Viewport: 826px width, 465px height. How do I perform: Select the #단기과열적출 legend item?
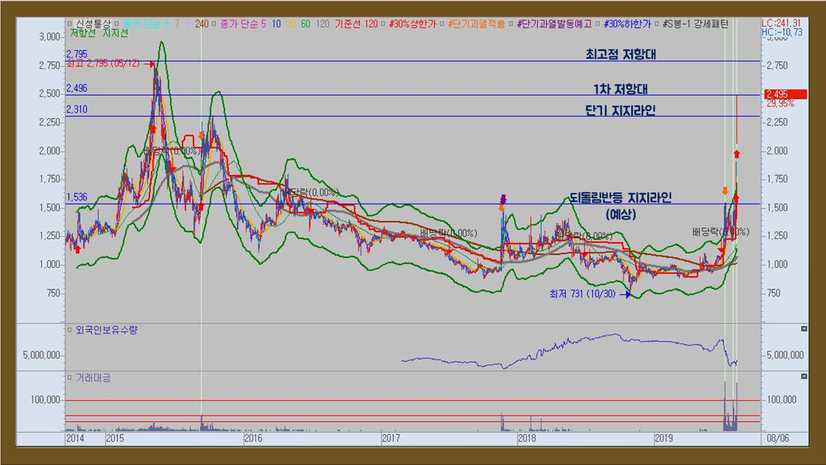[x=476, y=24]
